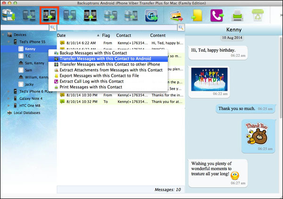This screenshot has height=199, width=283.
Task: Choose Backup Messages with this Contact
Action: click(x=108, y=53)
